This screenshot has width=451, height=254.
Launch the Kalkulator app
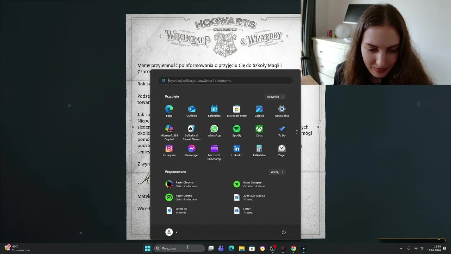click(259, 151)
